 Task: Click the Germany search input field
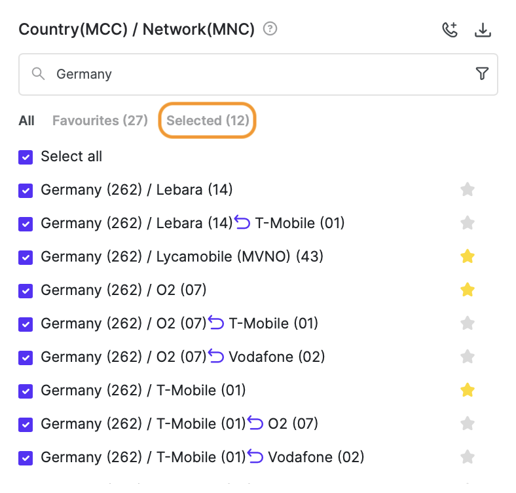point(258,75)
